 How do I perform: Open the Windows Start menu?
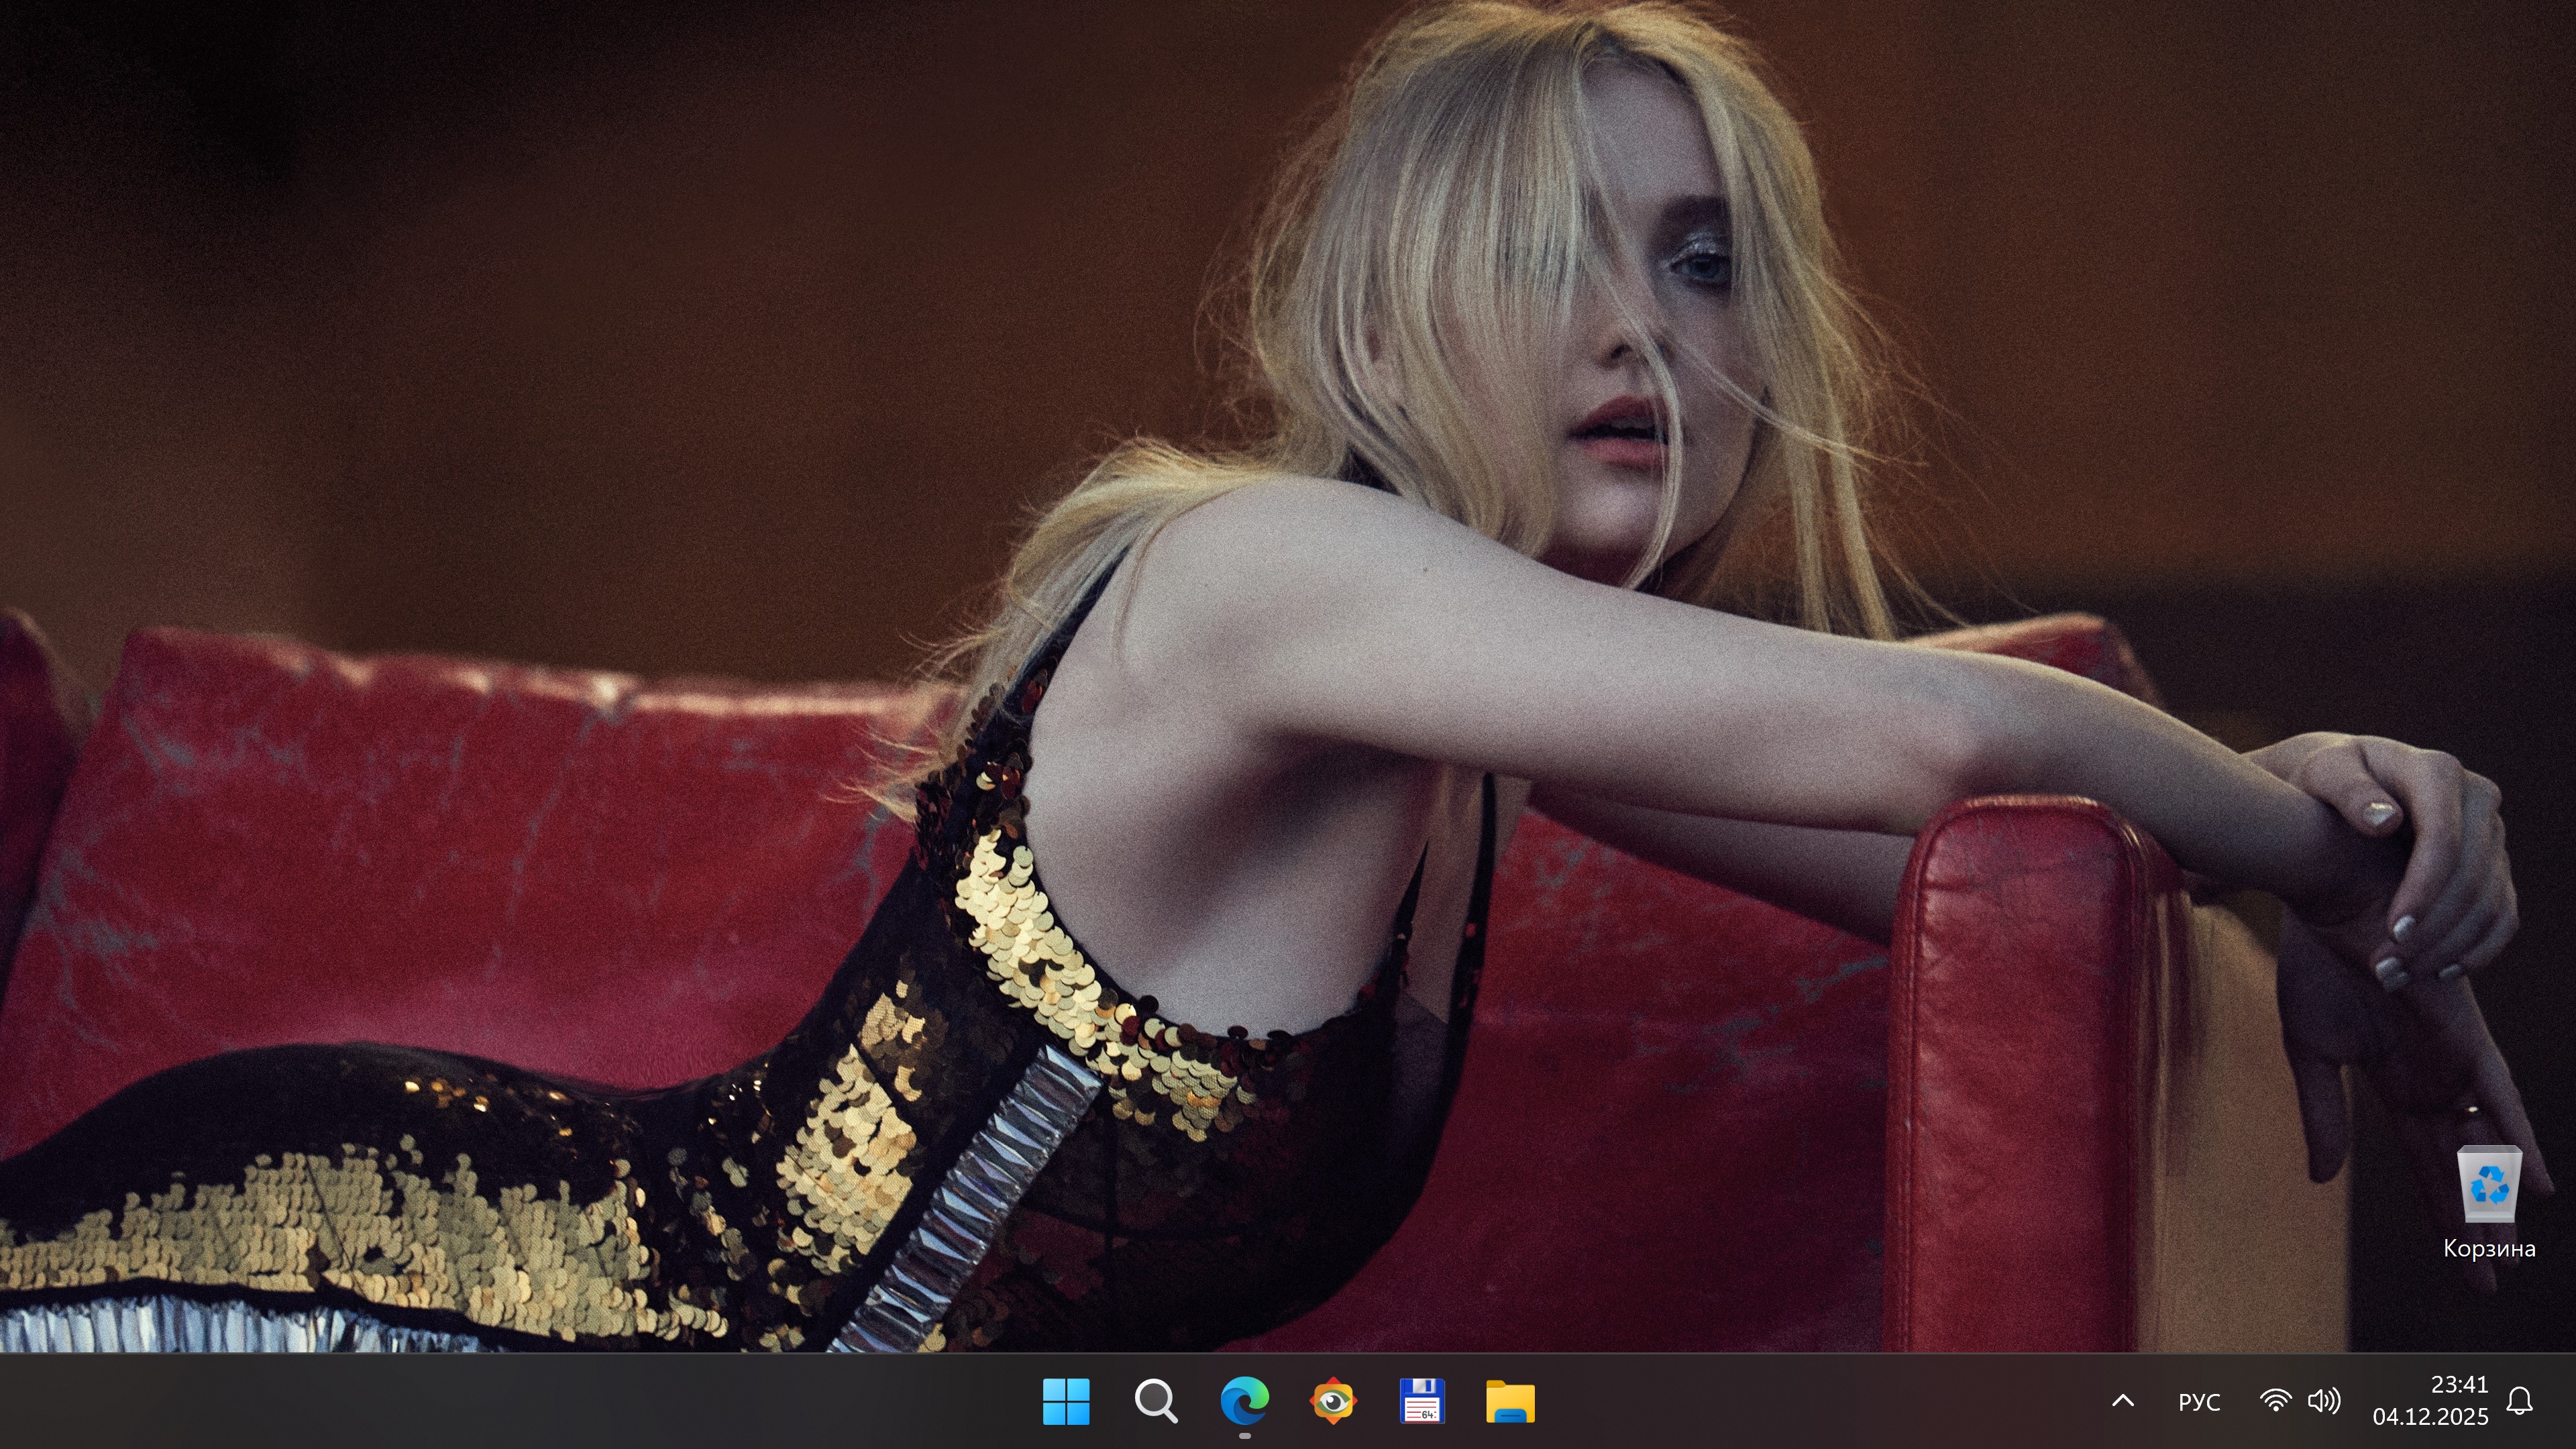click(1065, 1401)
